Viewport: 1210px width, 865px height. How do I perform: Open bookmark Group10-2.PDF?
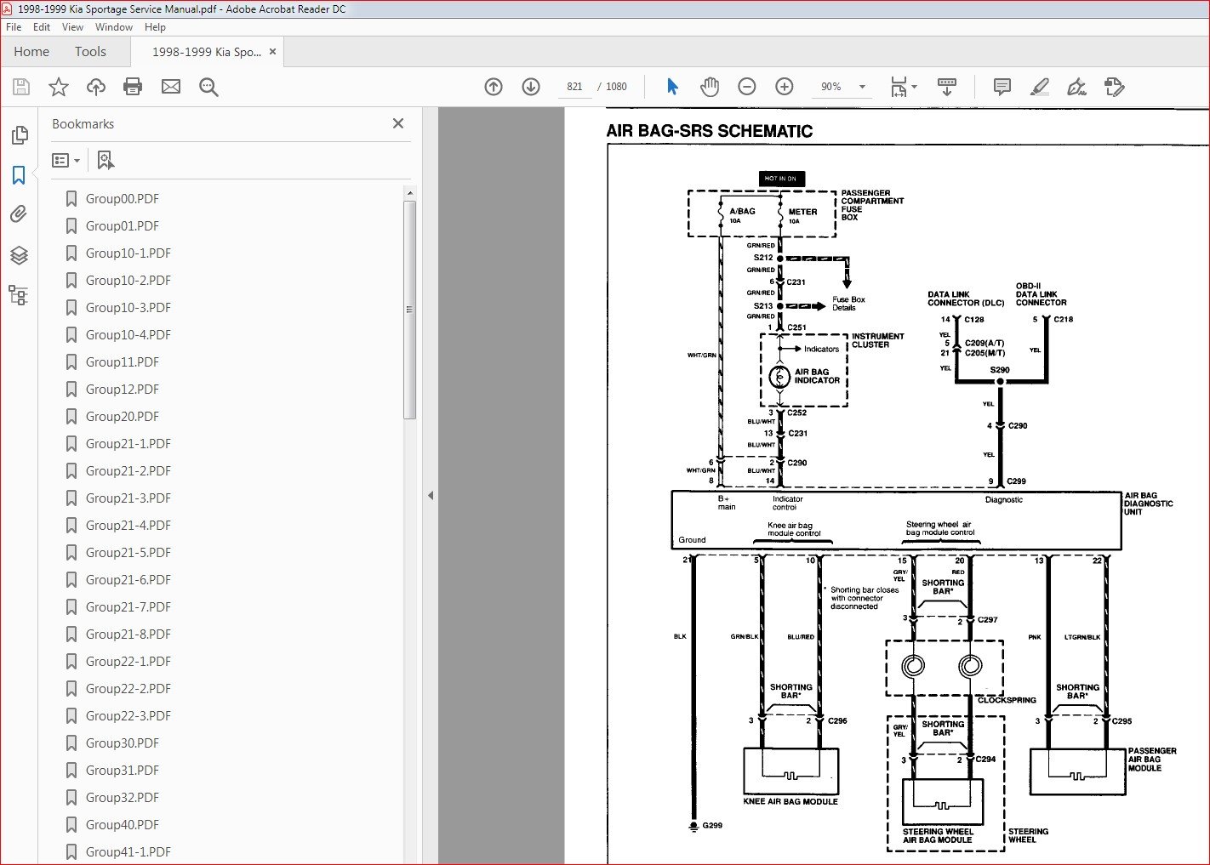pos(128,281)
